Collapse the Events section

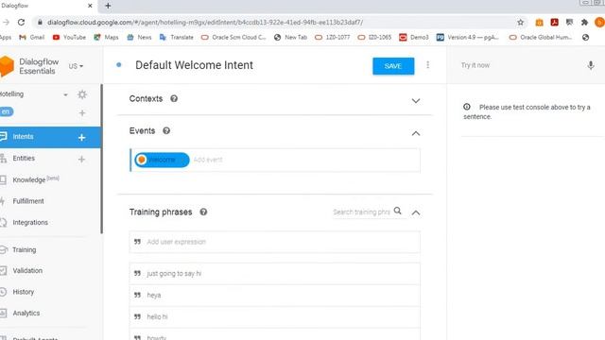tap(416, 133)
